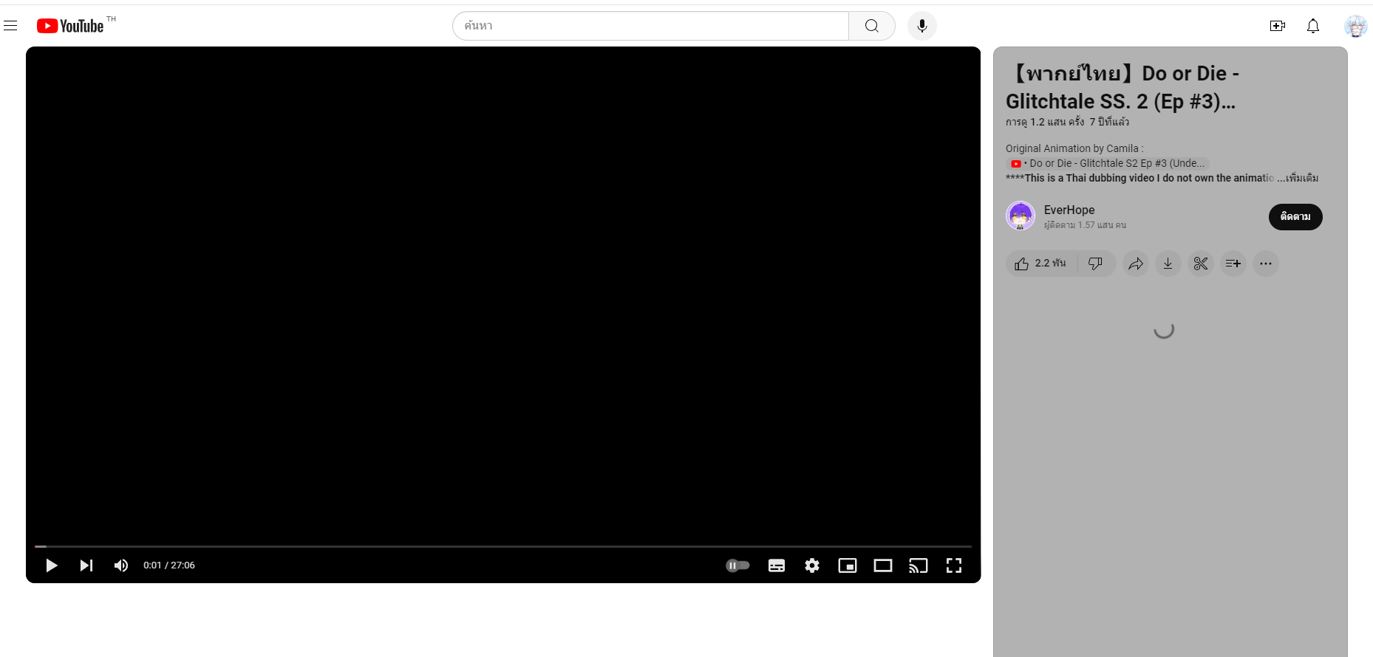Viewport: 1373px width, 657px height.
Task: Open player settings gear
Action: 812,565
